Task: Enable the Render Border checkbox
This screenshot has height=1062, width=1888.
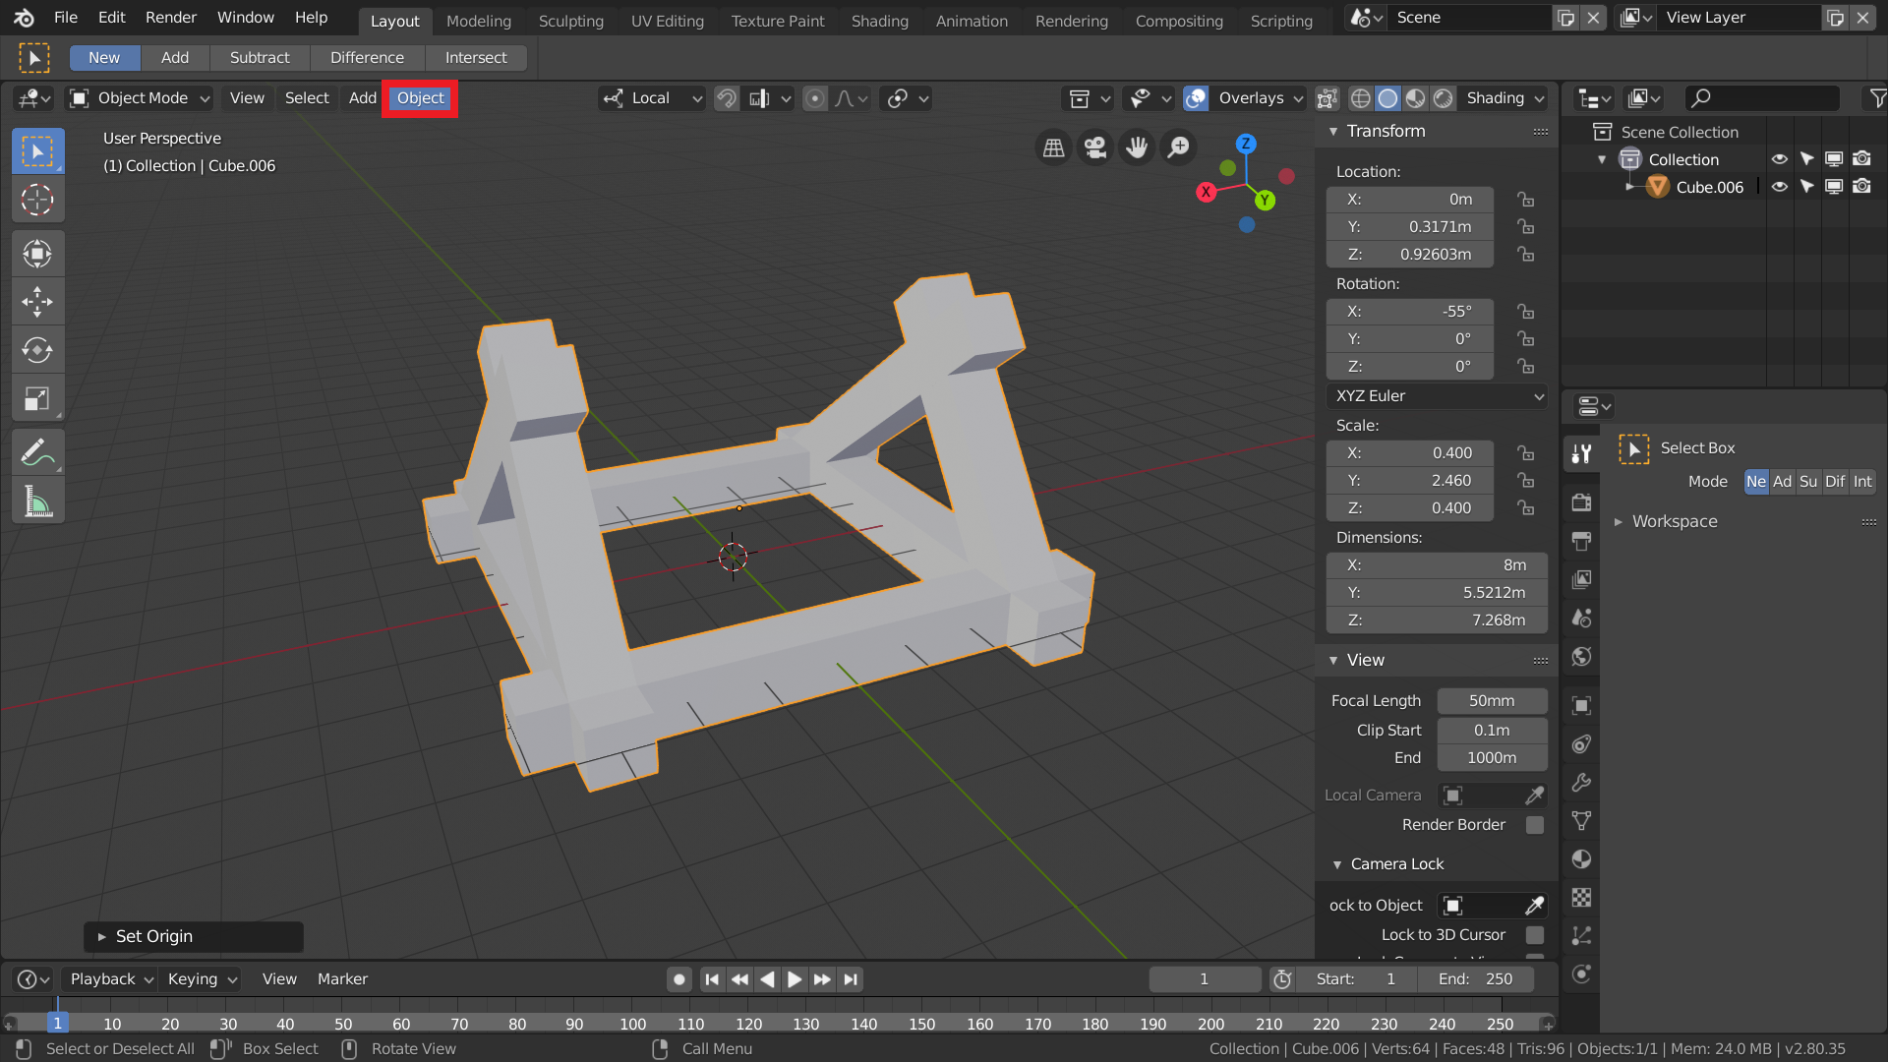Action: tap(1534, 825)
